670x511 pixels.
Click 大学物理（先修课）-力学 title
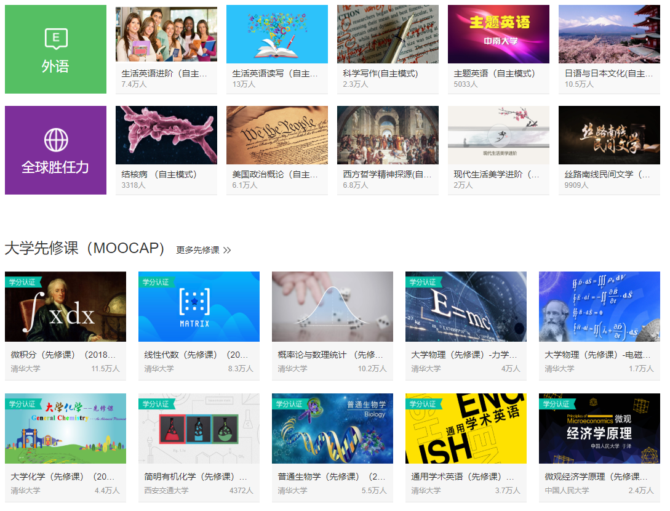464,355
